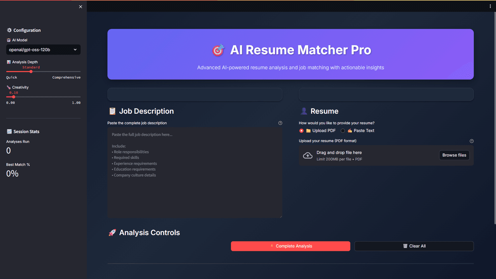
Task: Click the rocket icon by Analysis Controls
Action: [x=112, y=233]
